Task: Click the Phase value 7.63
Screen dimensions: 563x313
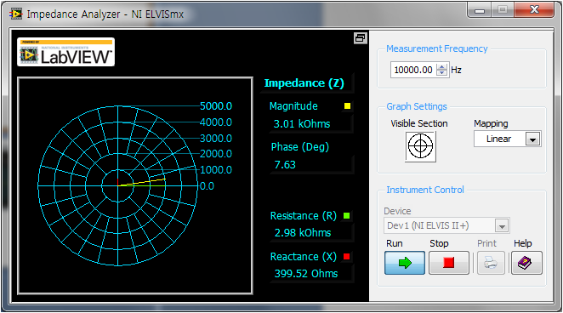Action: [x=285, y=165]
